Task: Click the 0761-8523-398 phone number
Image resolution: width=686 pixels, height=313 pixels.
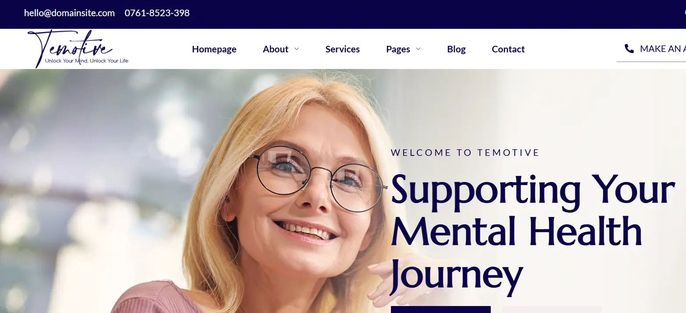Action: [157, 13]
